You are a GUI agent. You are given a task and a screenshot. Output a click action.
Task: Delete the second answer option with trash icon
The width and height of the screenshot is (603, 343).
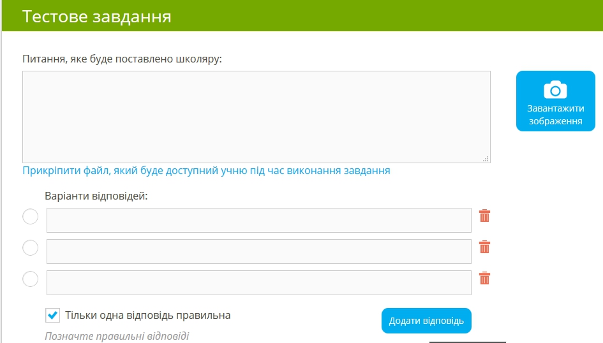point(484,247)
